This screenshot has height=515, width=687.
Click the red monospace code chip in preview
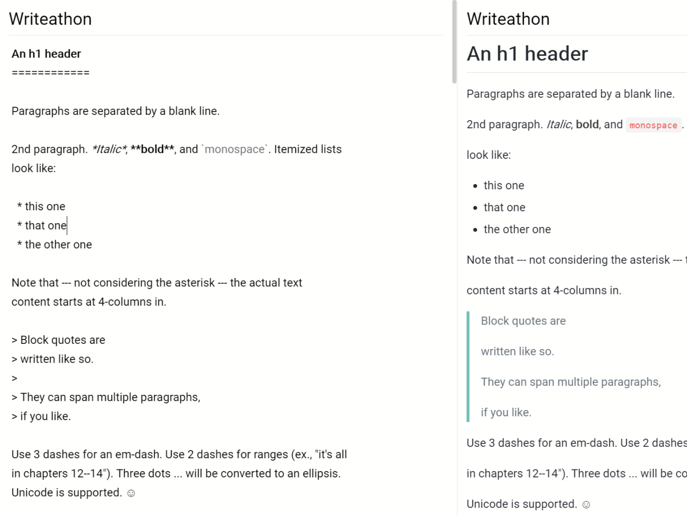(653, 125)
